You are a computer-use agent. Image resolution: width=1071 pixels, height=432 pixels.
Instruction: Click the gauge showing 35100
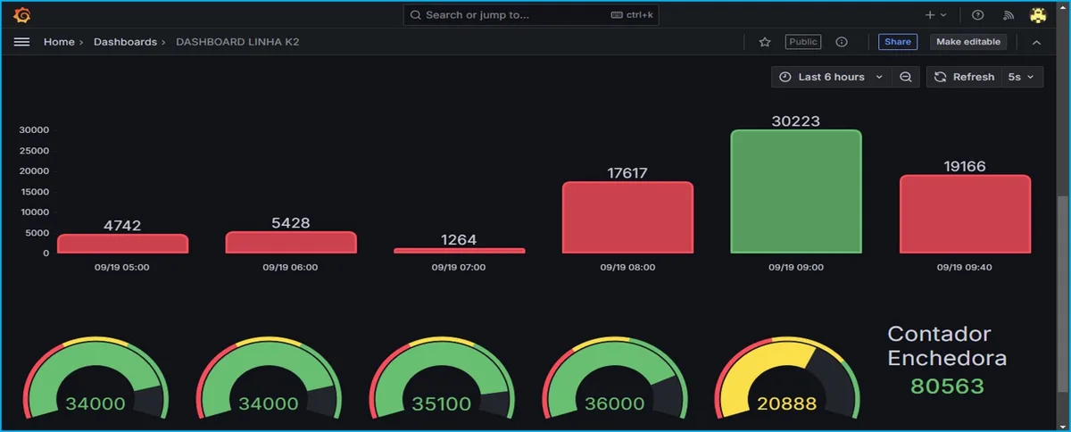[442, 378]
